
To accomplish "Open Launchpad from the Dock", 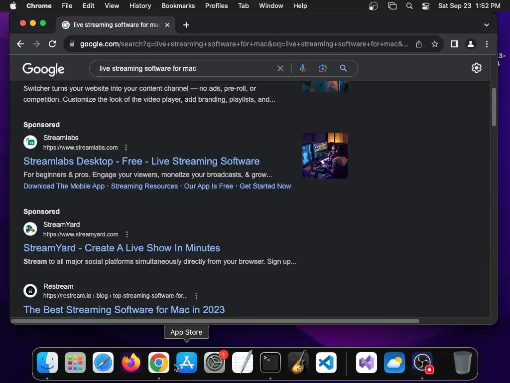I will pos(75,363).
